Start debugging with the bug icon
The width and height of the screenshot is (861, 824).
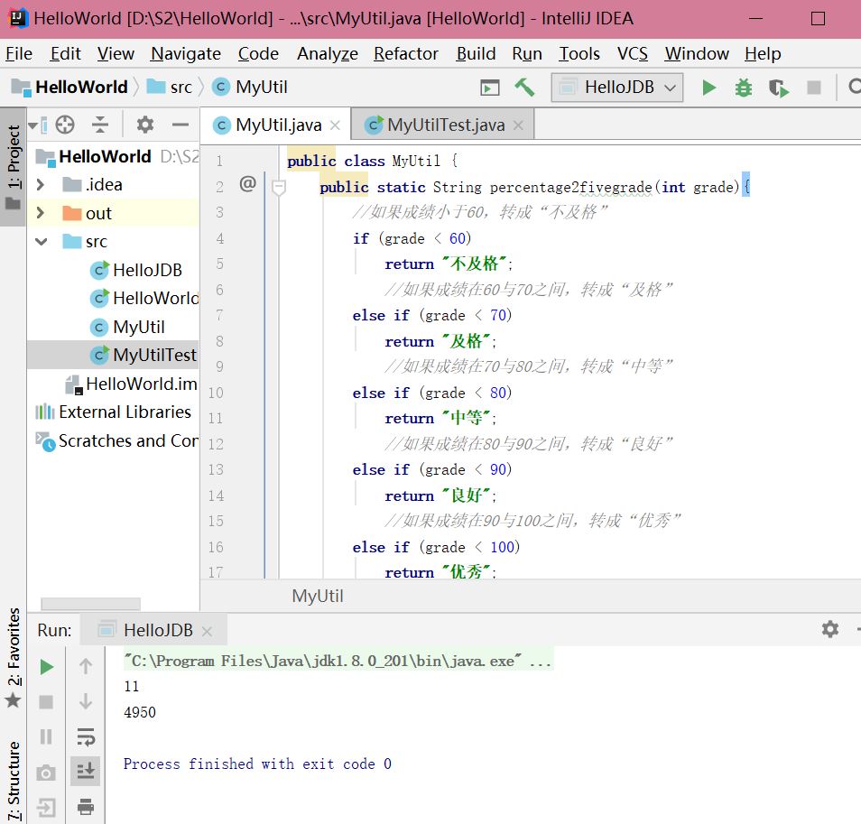744,88
